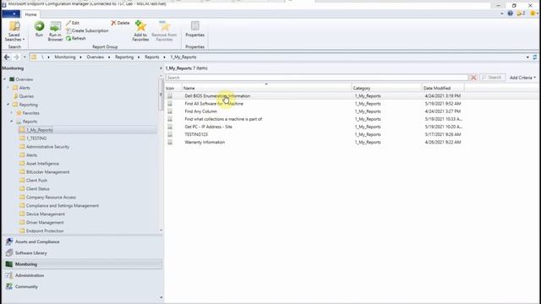Clear search with the red X
This screenshot has height=304, width=541.
pyautogui.click(x=473, y=78)
